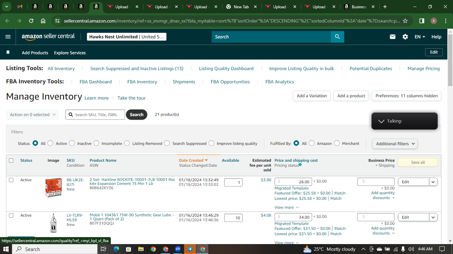The image size is (453, 254).
Task: Go to the Listing Quality Dashboard
Action: [x=226, y=68]
